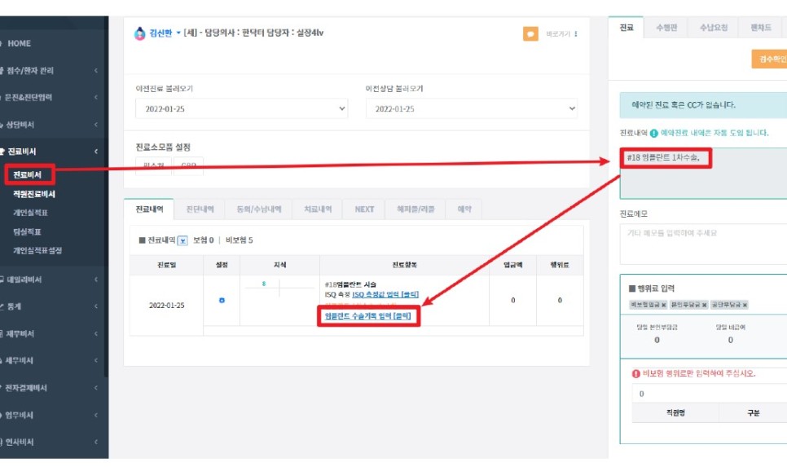Click the tooth number 8 in 치식 chart
This screenshot has height=467, width=787.
click(x=264, y=283)
